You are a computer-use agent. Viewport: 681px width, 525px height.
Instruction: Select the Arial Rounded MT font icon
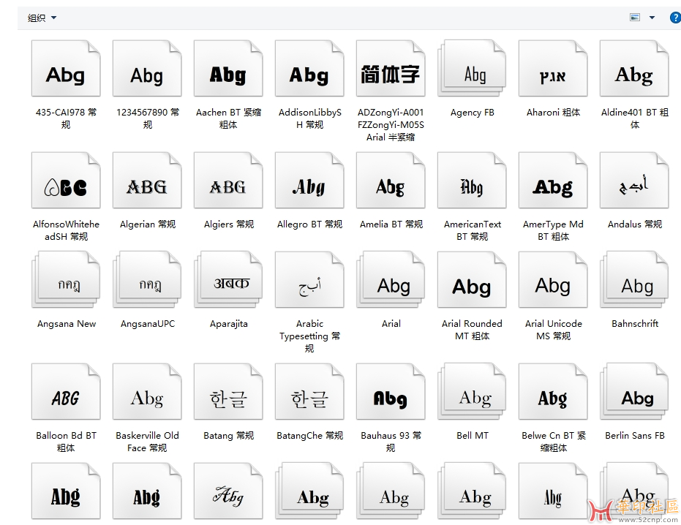(x=472, y=279)
